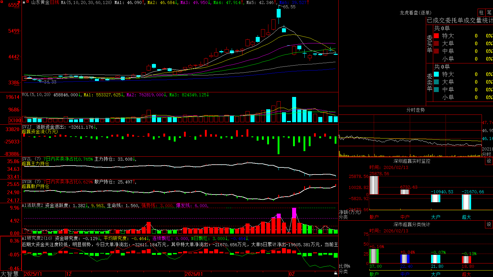The height and width of the screenshot is (277, 493).
Task: Open MA(5,10,20,30,60,120) indicator parameters
Action: click(86, 2)
